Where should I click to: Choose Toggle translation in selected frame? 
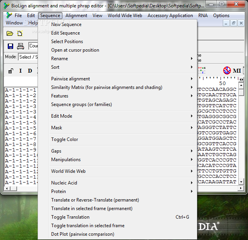[123, 226]
